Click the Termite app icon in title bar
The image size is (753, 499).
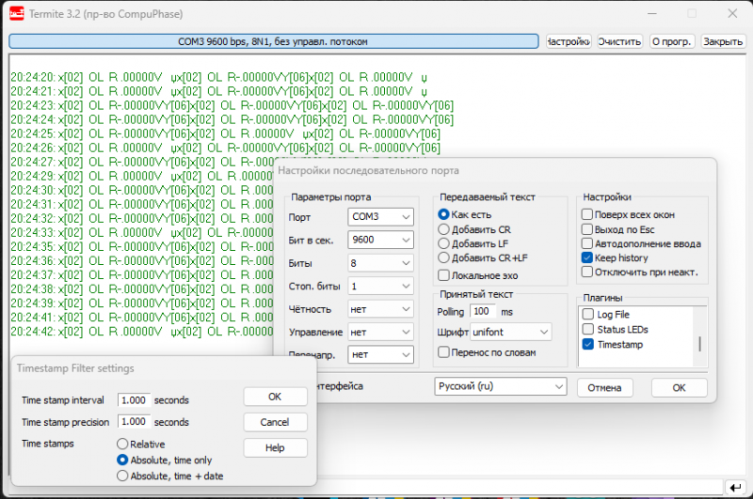16,14
